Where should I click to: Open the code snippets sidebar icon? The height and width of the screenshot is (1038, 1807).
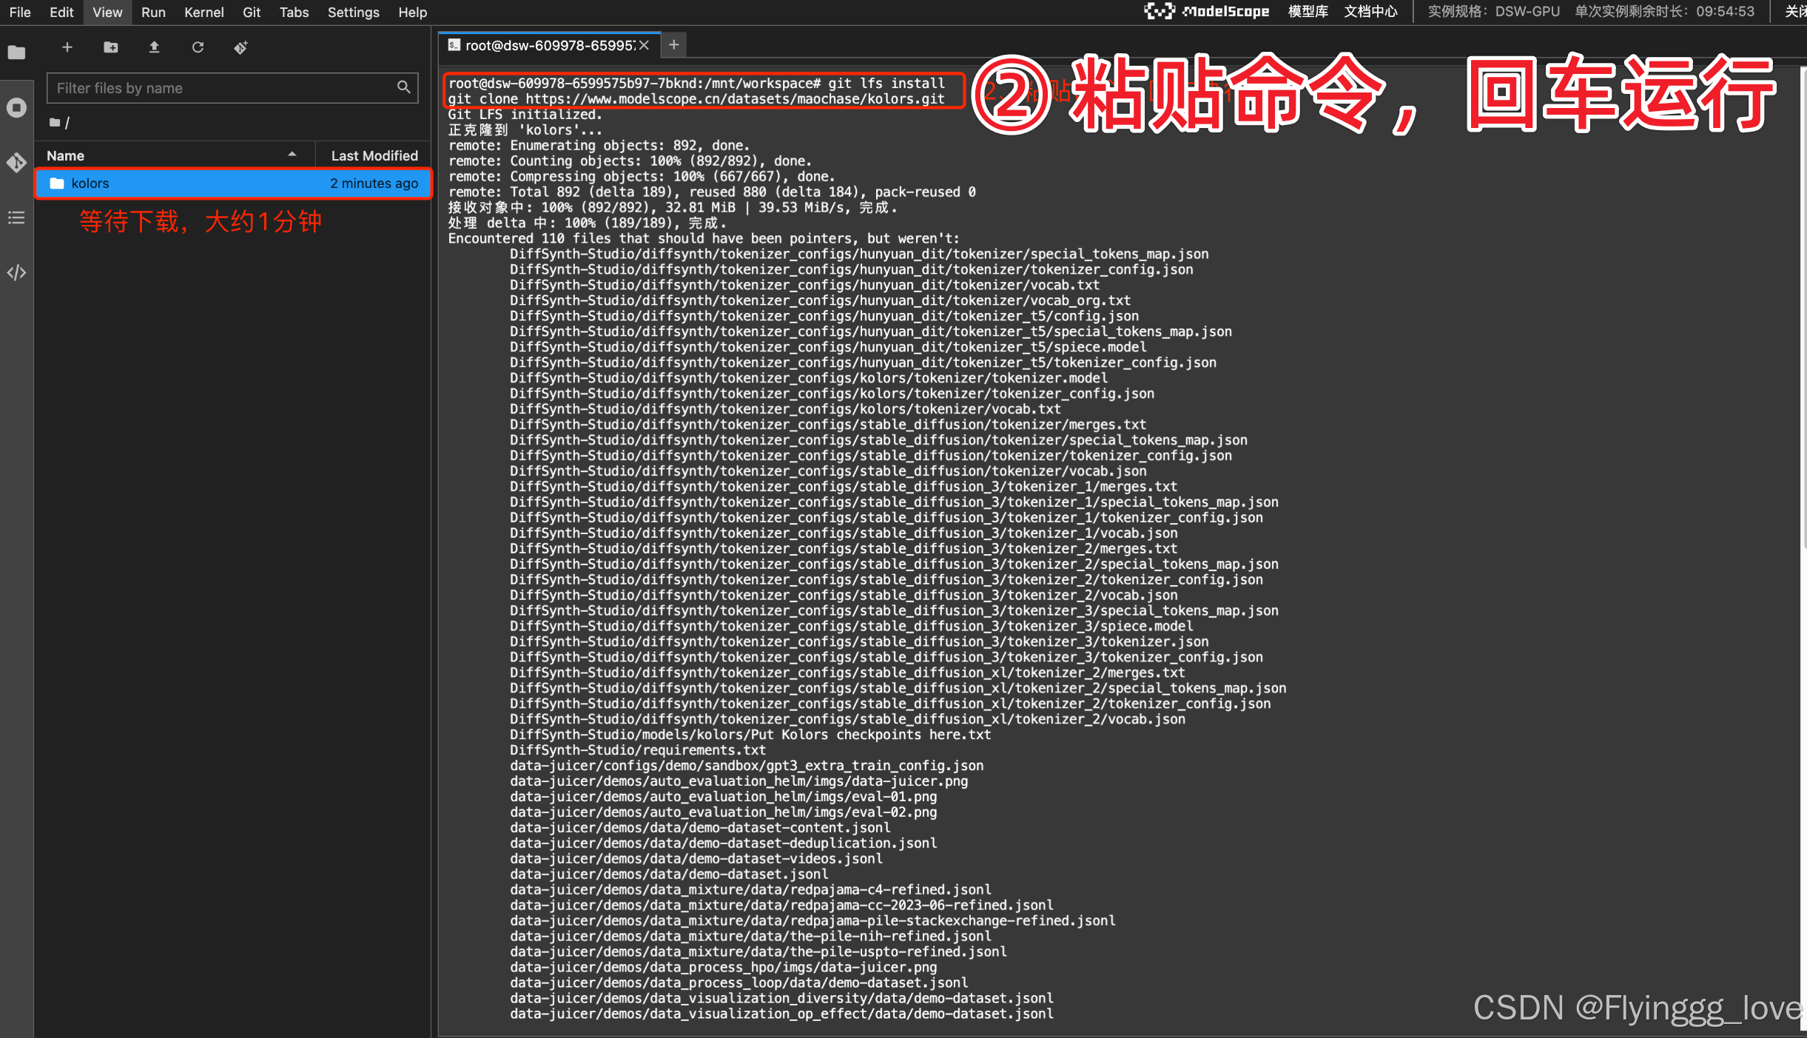pyautogui.click(x=16, y=272)
